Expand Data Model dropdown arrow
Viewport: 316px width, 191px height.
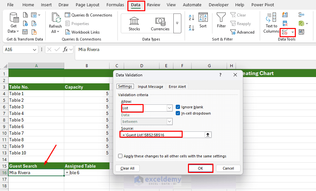click(x=307, y=23)
